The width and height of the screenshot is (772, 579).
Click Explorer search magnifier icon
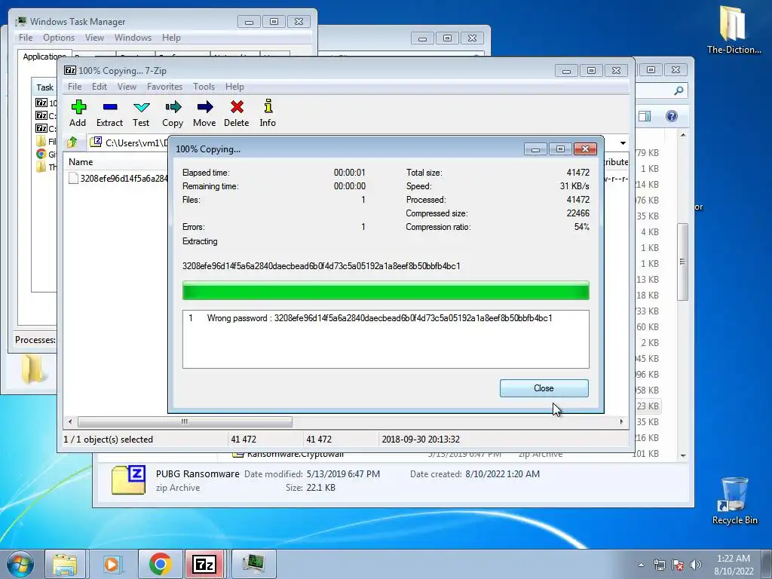point(679,90)
